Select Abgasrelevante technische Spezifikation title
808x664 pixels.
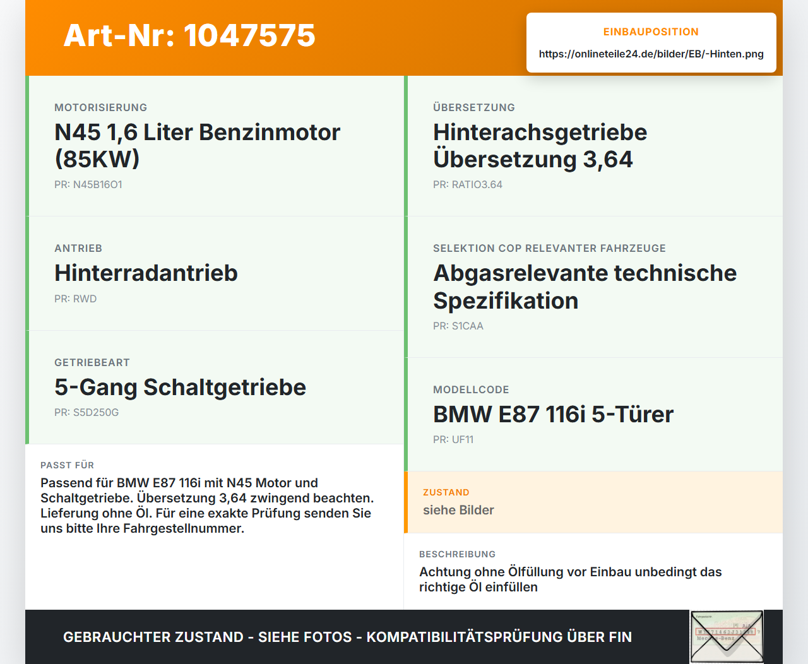click(585, 287)
